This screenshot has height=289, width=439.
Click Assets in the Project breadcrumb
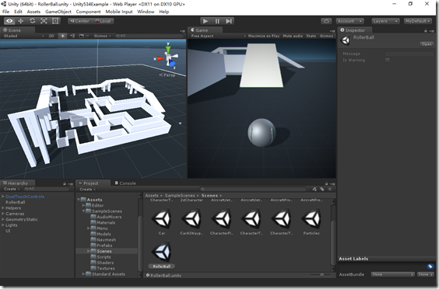tap(152, 196)
